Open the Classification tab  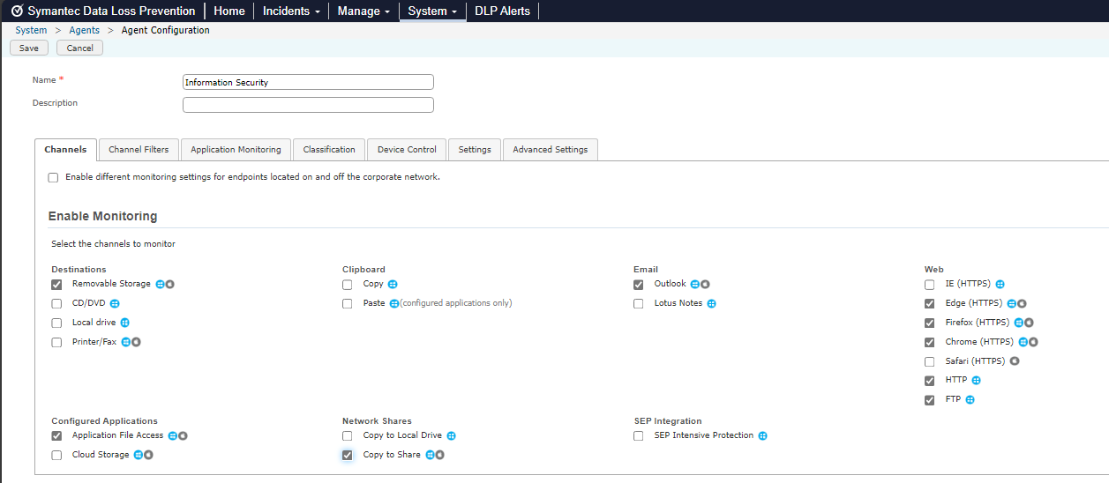(329, 150)
